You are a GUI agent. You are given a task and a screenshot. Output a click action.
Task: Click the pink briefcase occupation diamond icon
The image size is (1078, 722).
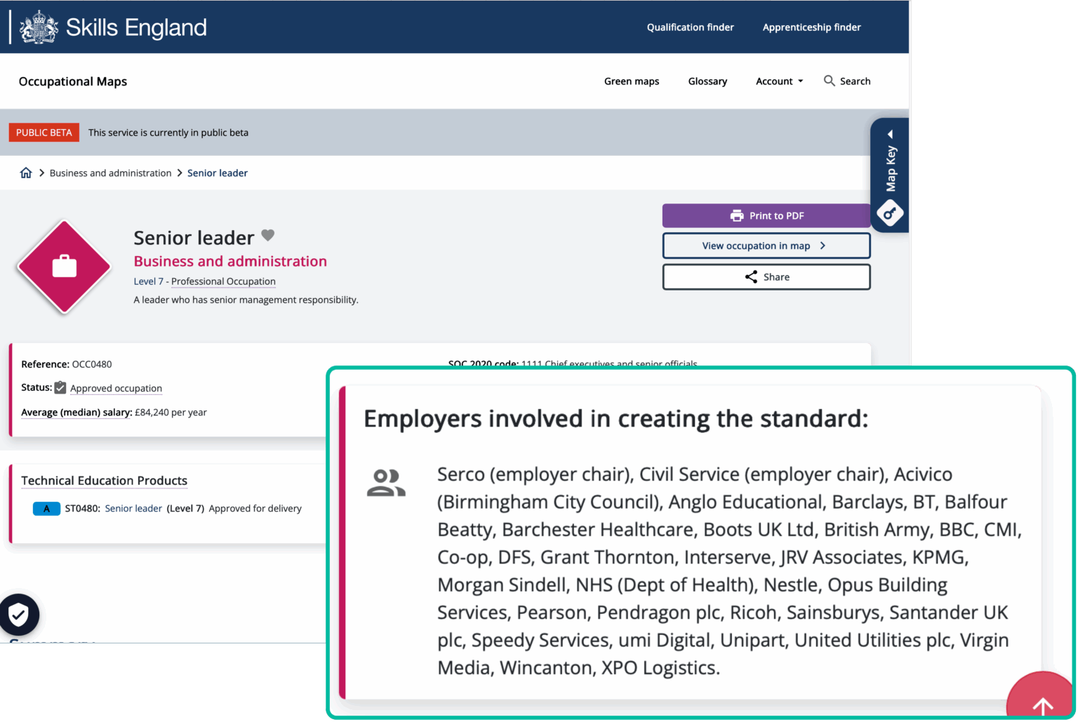pyautogui.click(x=65, y=267)
